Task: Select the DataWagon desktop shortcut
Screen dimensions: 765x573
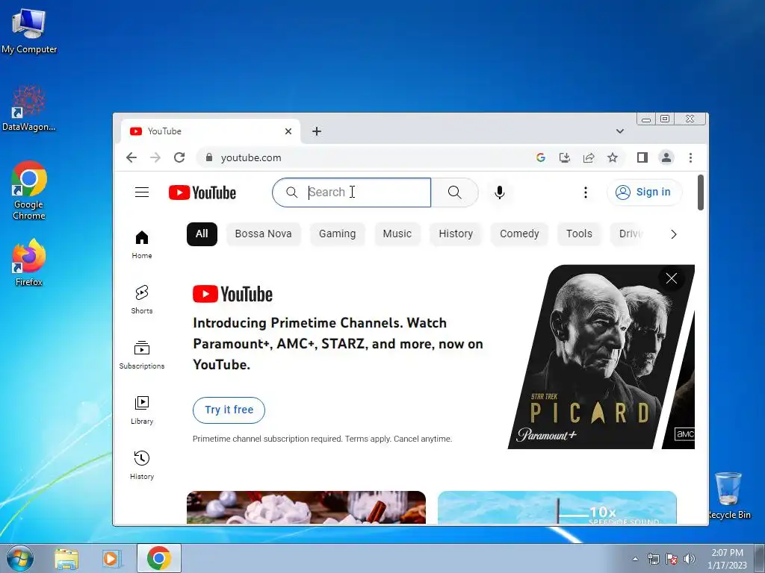Action: pyautogui.click(x=29, y=108)
